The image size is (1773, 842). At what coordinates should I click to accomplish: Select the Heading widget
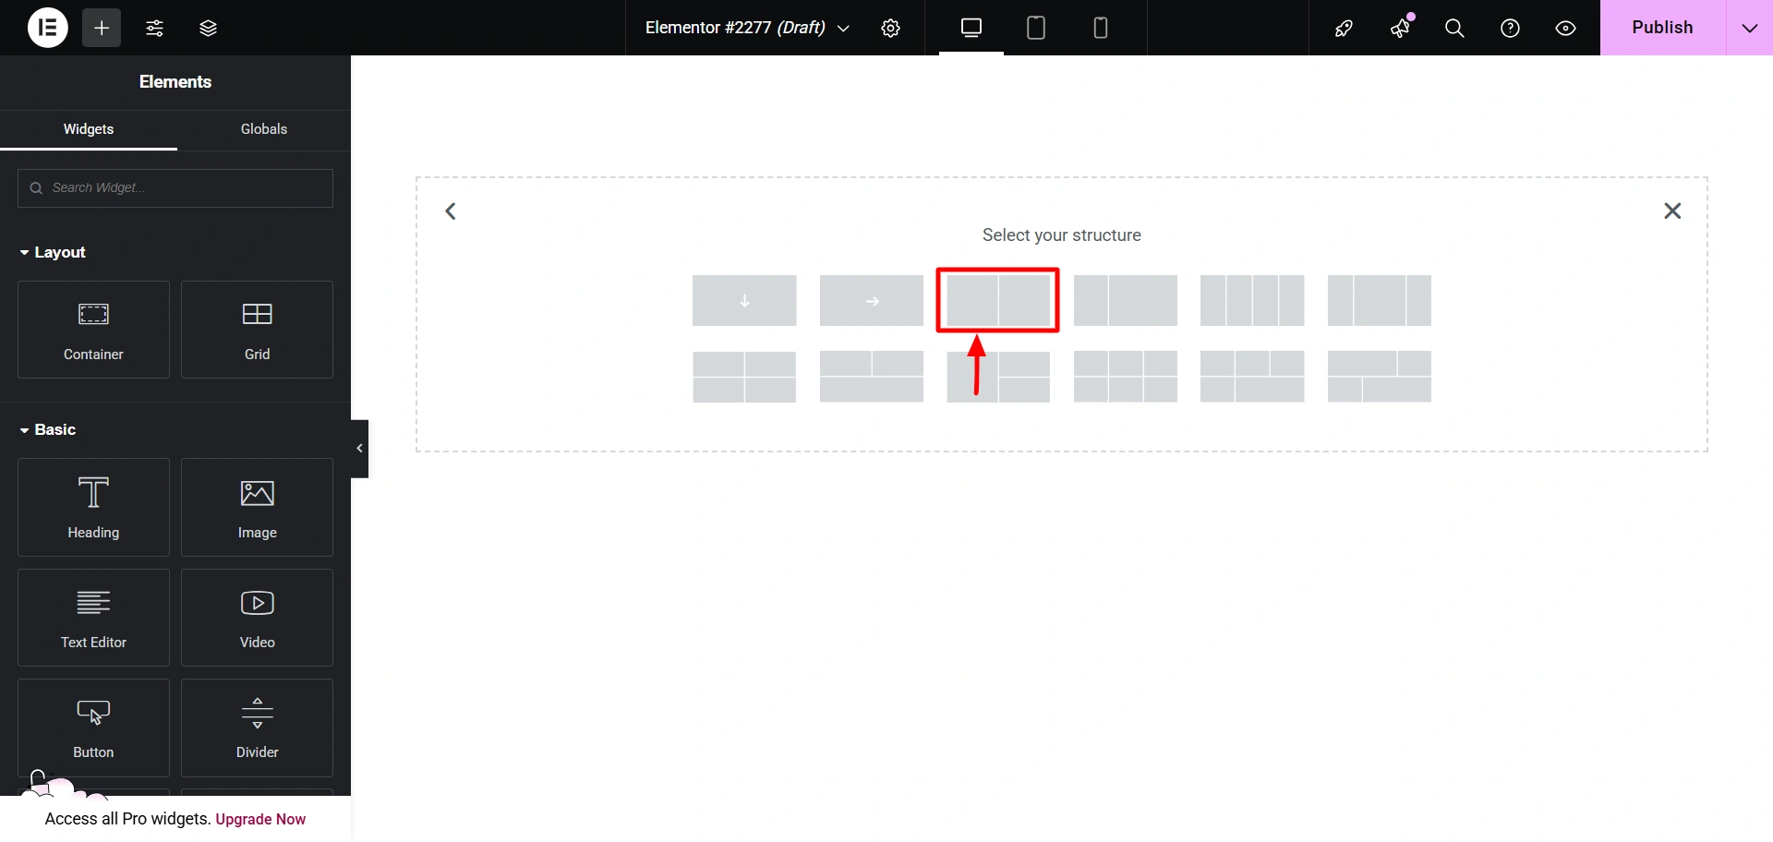93,507
